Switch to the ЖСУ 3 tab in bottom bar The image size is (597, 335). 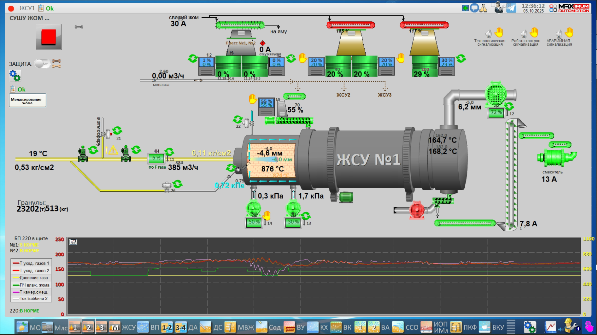(x=101, y=327)
